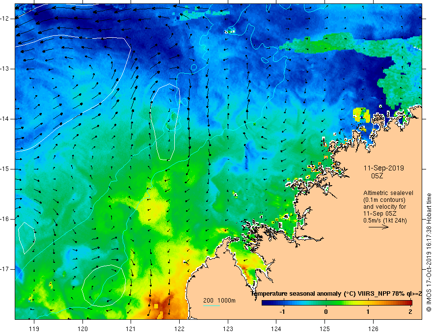Click the IMOS copyright timestamp text
Viewport: 432px width, 334px height.
pyautogui.click(x=429, y=252)
